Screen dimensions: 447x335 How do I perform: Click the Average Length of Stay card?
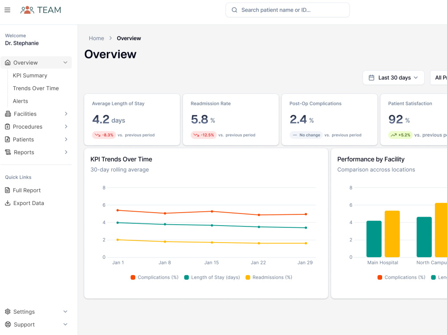(132, 120)
